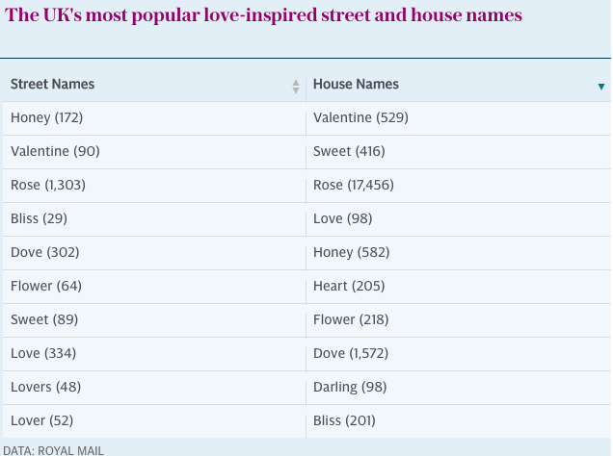Click the Street Names sort arrows icon

(x=296, y=87)
